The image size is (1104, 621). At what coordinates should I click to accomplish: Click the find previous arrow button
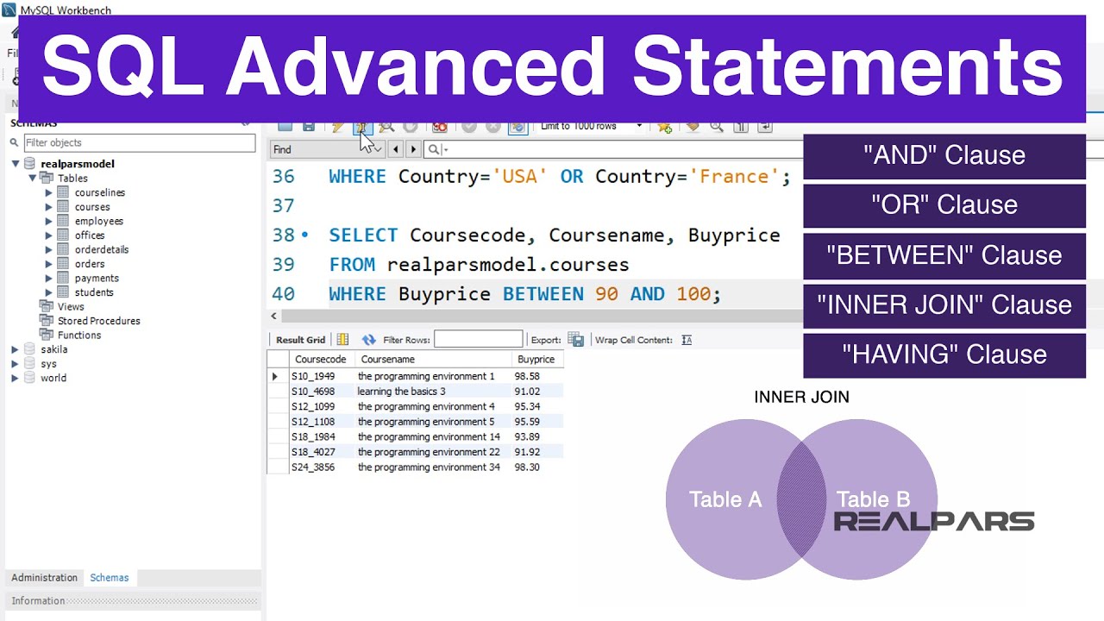[396, 149]
